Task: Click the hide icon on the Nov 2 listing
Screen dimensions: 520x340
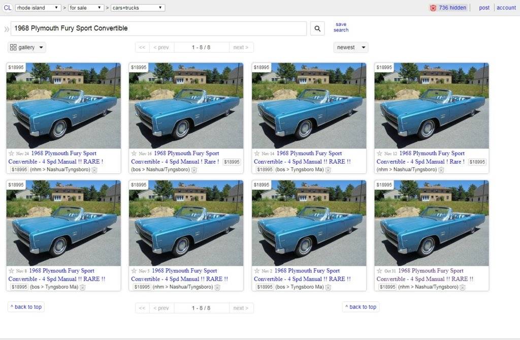Action: pyautogui.click(x=327, y=288)
